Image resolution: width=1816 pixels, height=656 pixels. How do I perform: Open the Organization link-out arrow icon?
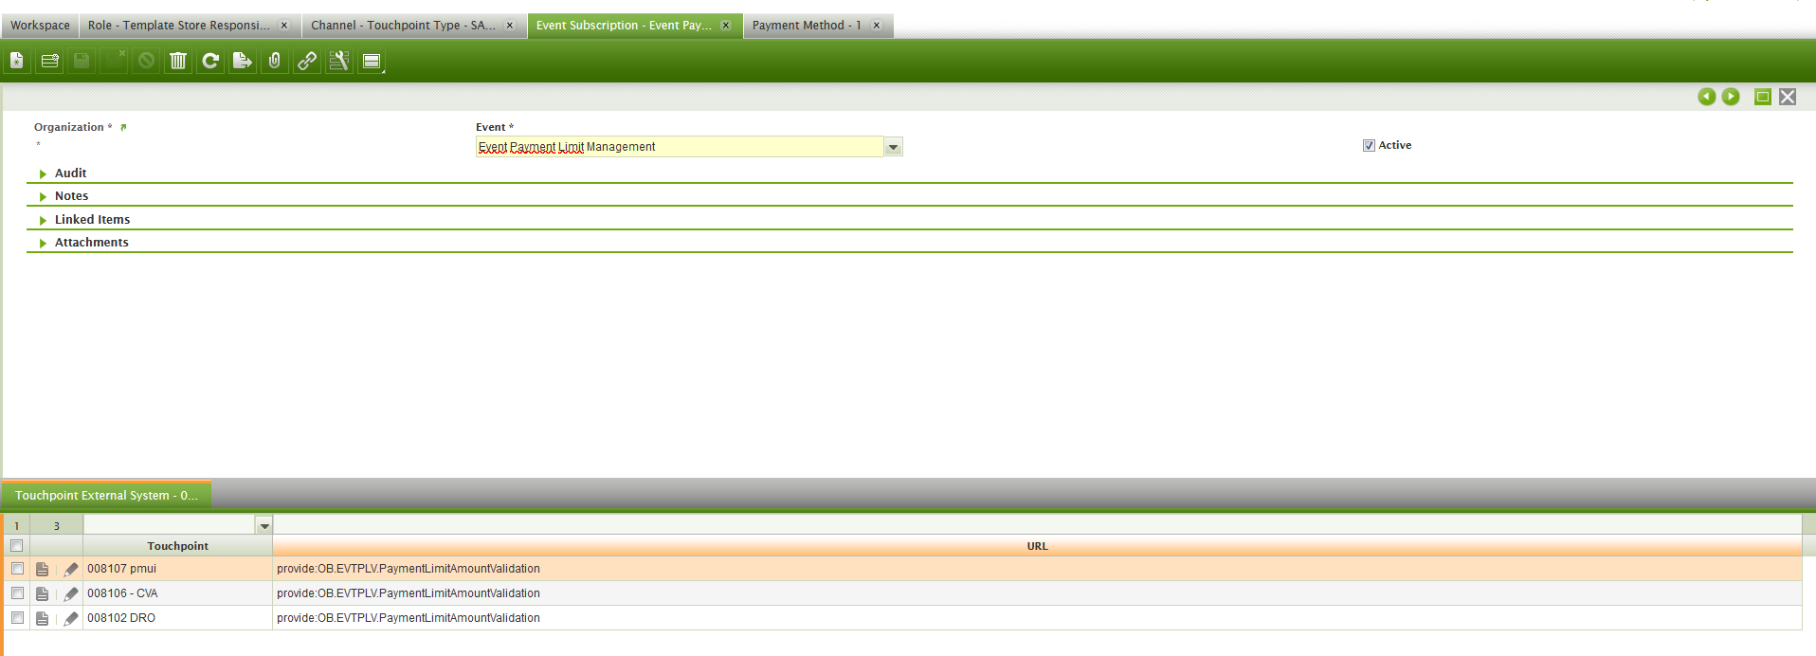[123, 127]
